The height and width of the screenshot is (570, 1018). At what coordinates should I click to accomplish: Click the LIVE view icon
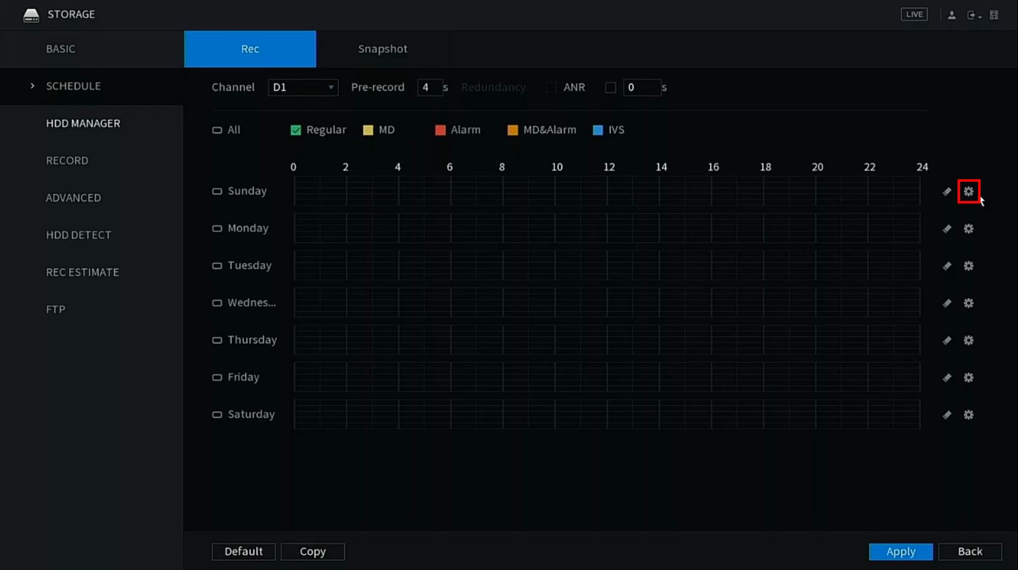pyautogui.click(x=914, y=14)
